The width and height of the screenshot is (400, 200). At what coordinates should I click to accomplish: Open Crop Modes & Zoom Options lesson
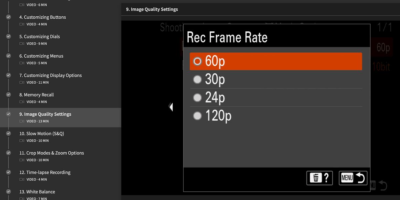tap(51, 153)
